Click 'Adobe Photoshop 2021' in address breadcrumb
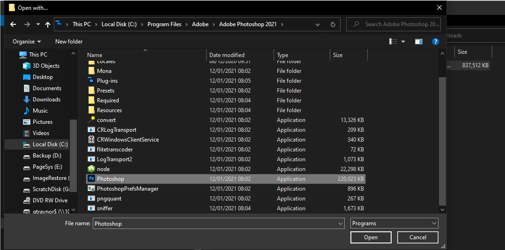 tap(248, 24)
